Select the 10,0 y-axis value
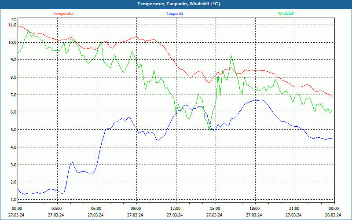This screenshot has height=220, width=352. (x=12, y=42)
